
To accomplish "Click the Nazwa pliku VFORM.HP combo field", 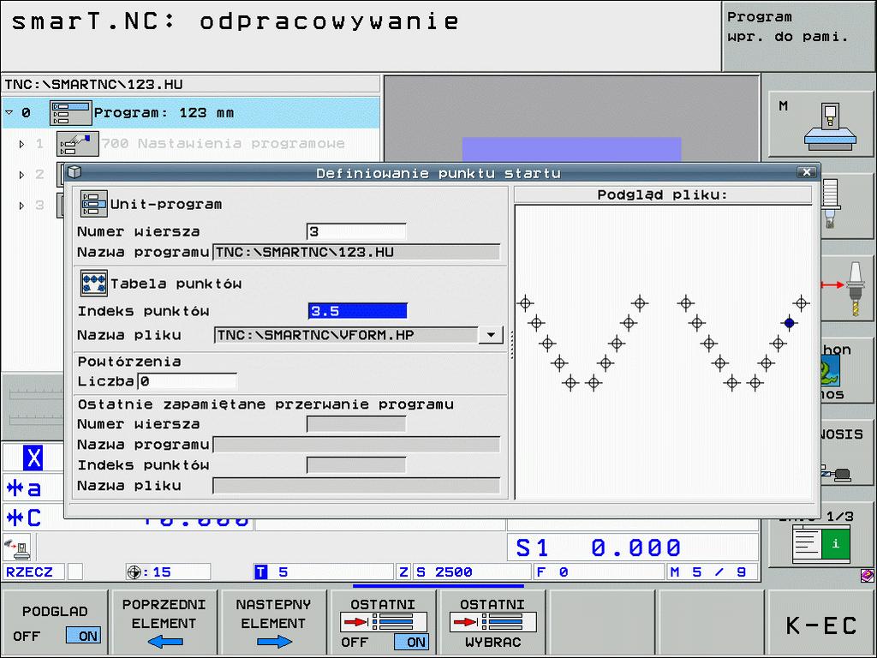I will (x=346, y=335).
